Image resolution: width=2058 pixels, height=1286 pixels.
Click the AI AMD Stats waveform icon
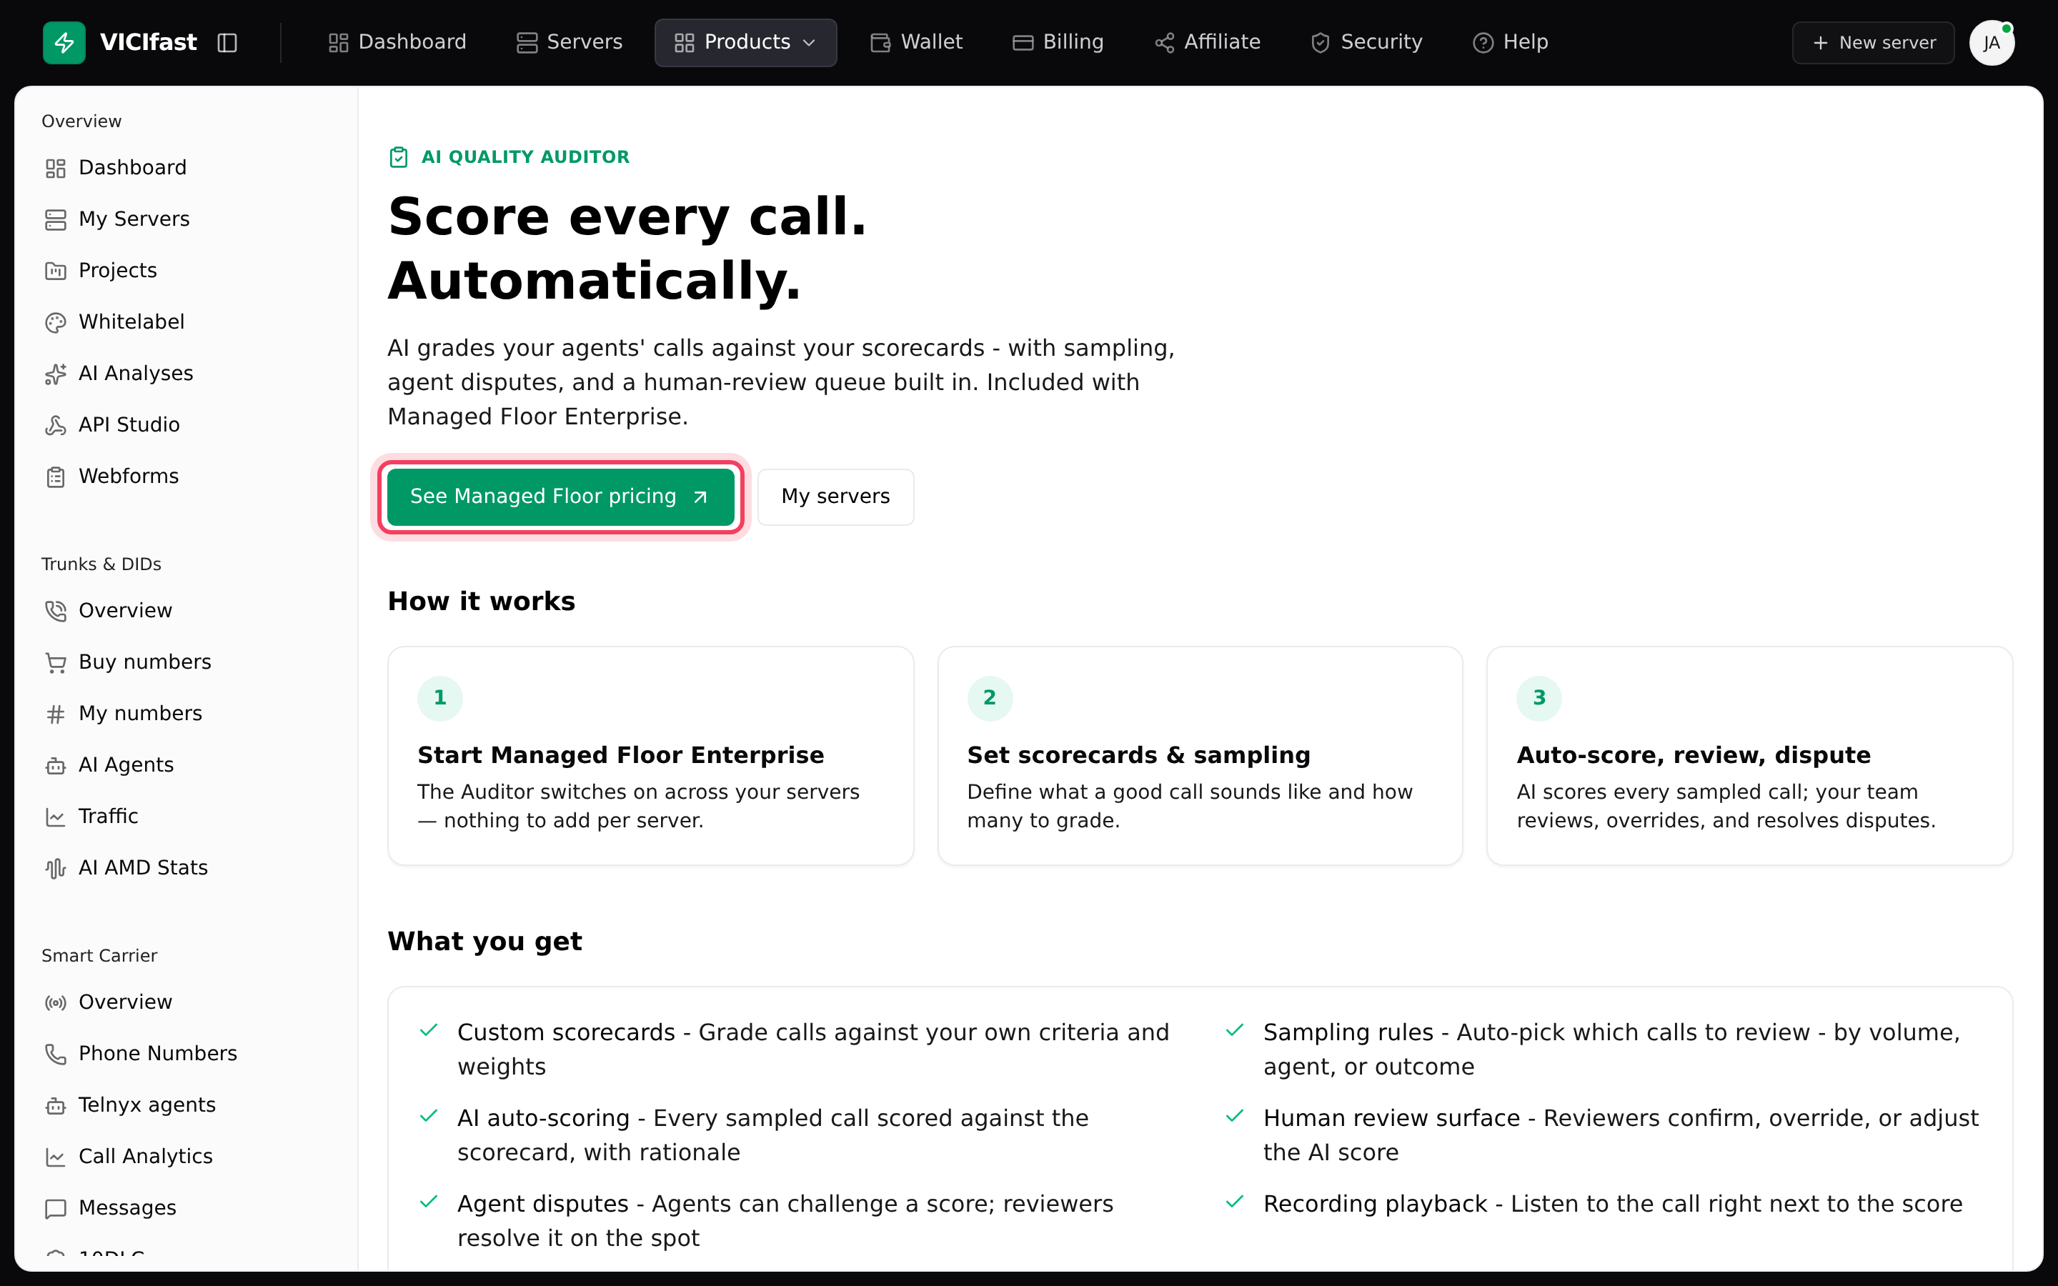coord(55,868)
